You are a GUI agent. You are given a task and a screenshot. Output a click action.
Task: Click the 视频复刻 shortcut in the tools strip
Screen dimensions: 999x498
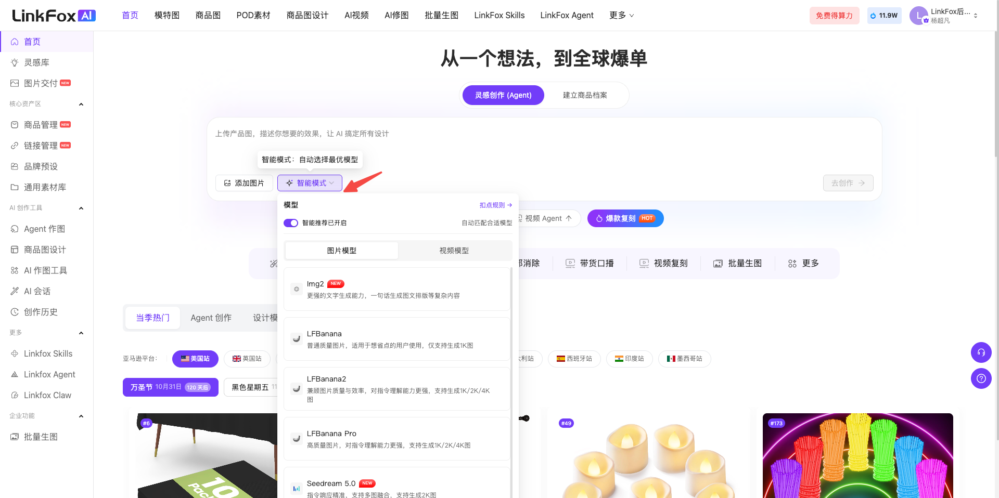(663, 264)
